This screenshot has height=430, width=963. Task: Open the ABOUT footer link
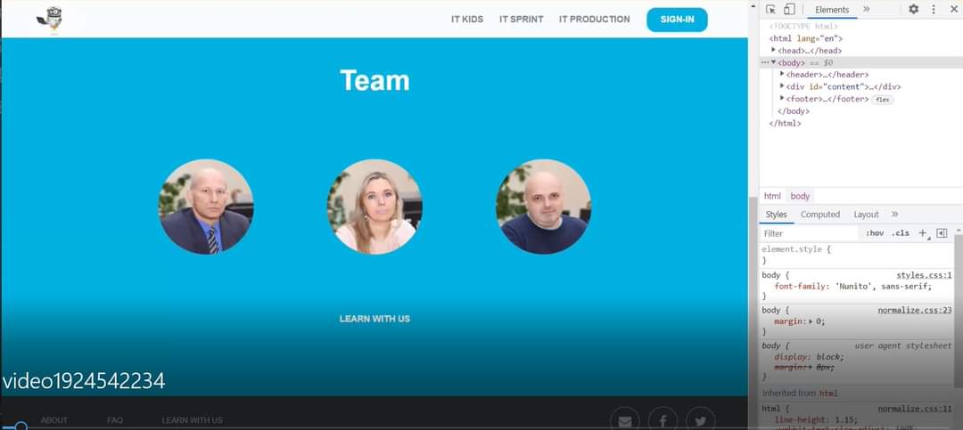pos(54,420)
